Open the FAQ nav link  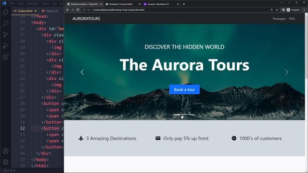tap(292, 19)
